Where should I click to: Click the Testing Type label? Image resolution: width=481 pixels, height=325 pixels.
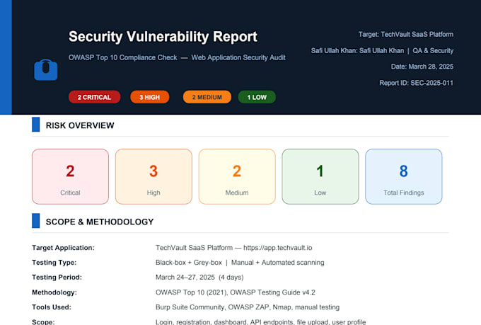(54, 262)
